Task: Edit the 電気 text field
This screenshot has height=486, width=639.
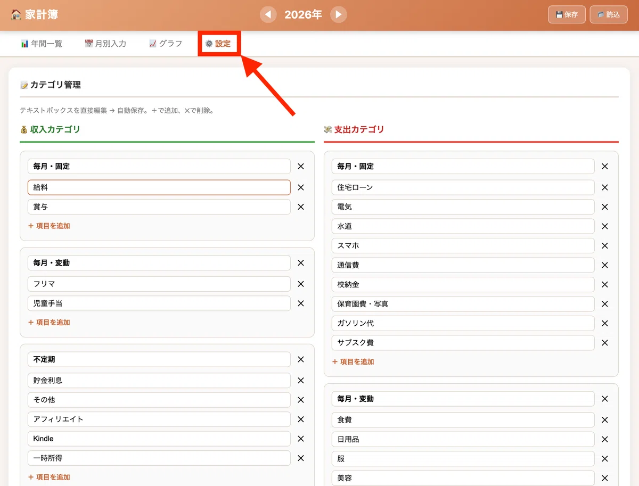Action: 463,207
